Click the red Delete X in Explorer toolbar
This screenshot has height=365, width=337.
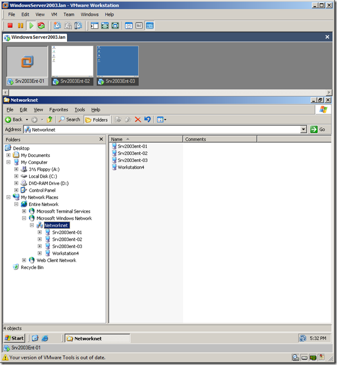138,119
